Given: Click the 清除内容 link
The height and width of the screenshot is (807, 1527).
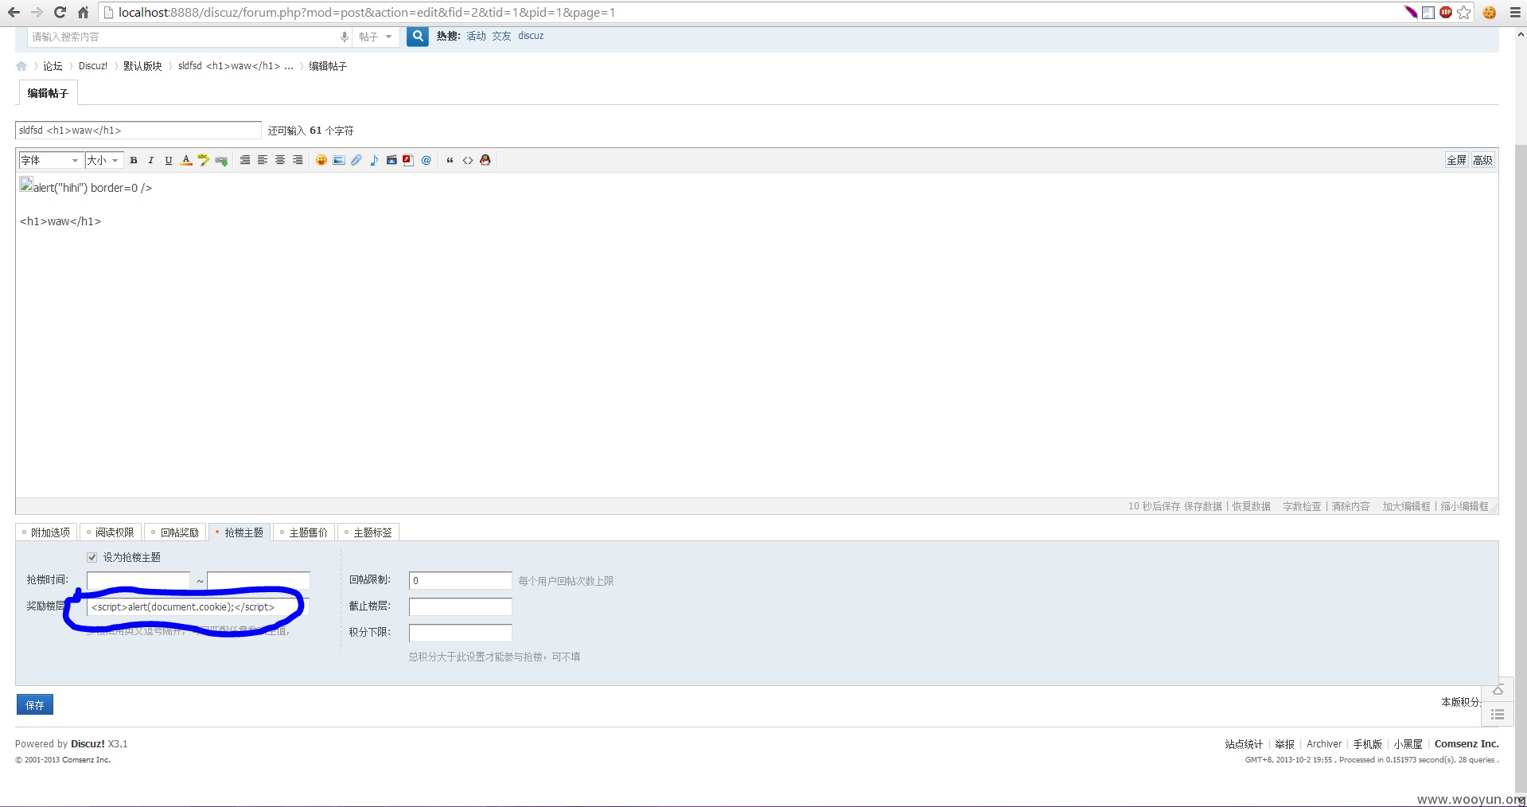Looking at the screenshot, I should coord(1351,506).
